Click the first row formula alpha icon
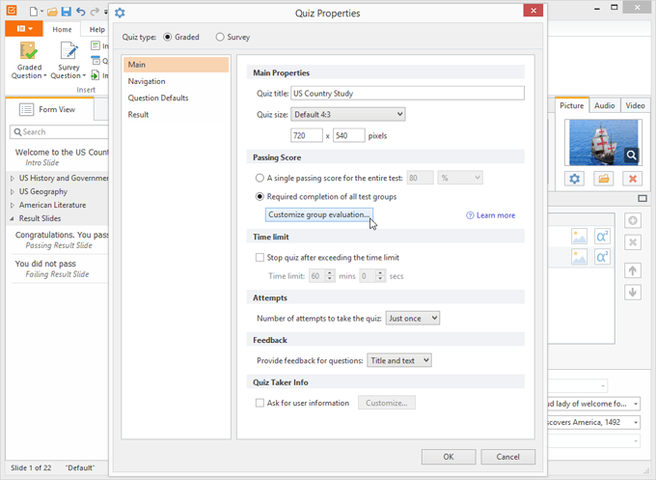This screenshot has width=656, height=480. tap(602, 237)
